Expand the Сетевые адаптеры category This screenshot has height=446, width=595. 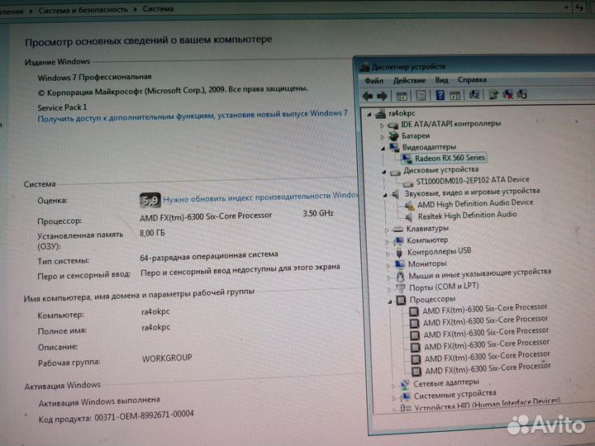click(393, 386)
